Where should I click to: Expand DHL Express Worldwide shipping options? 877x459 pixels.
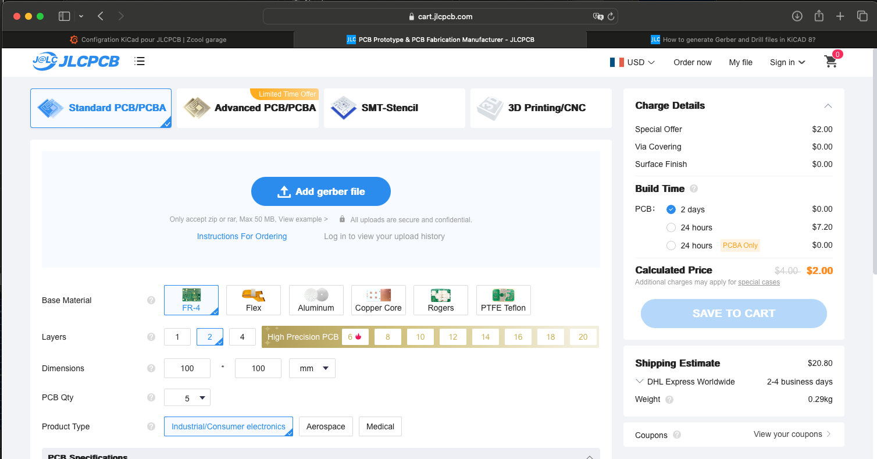(640, 382)
